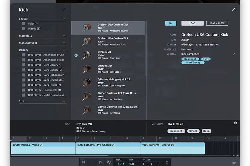Click the Dirty tag
Viewport: 250px width, 166px height.
tap(206, 59)
